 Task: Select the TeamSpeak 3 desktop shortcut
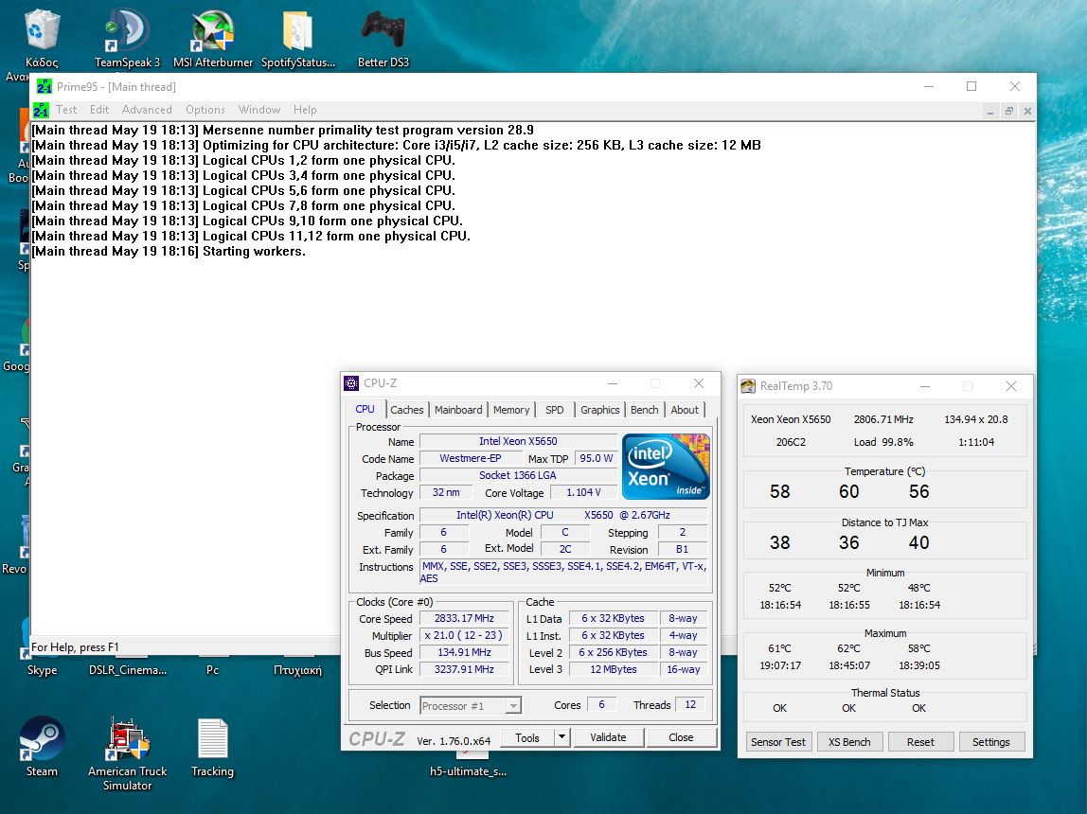[127, 30]
